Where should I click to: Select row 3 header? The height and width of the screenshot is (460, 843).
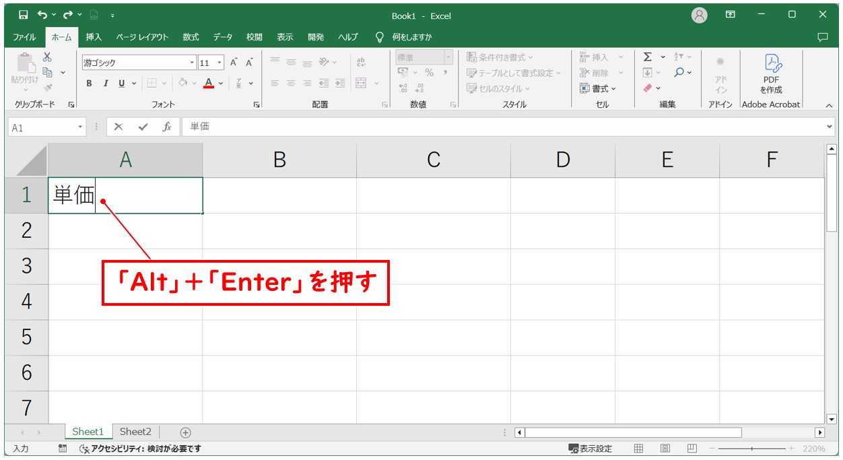click(x=26, y=266)
